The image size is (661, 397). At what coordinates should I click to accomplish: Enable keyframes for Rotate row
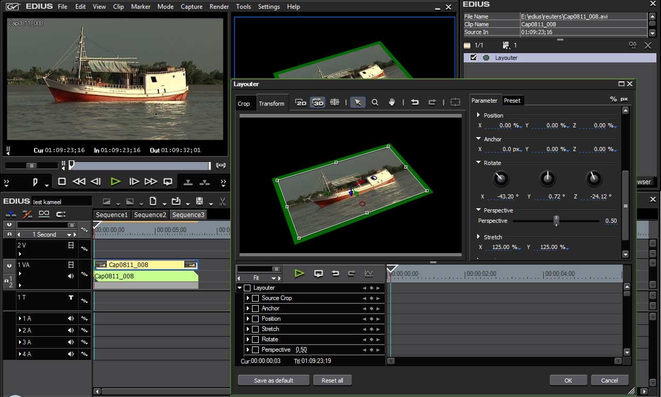pos(255,339)
